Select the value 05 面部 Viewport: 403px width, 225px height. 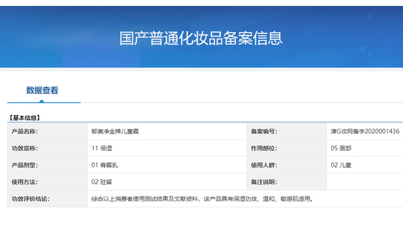coord(341,148)
